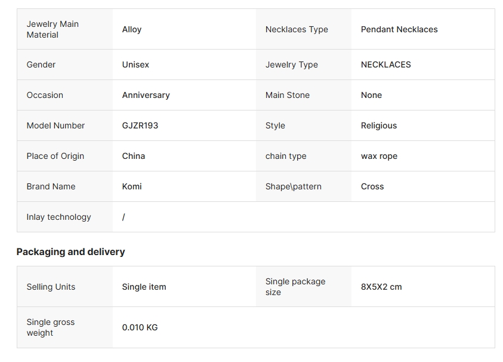Click the Inlay technology label
The image size is (503, 362).
[x=58, y=217]
